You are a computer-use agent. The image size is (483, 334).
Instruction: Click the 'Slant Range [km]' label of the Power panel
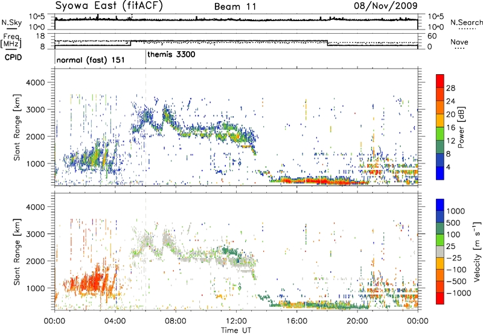[18, 127]
